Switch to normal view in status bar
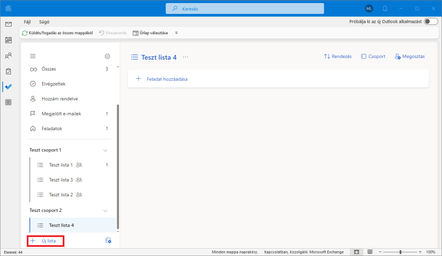The width and height of the screenshot is (442, 256). 356,252
